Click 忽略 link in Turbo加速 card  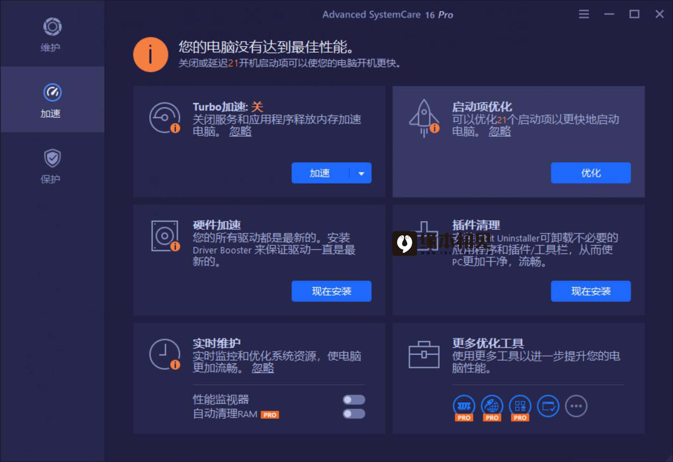(240, 132)
